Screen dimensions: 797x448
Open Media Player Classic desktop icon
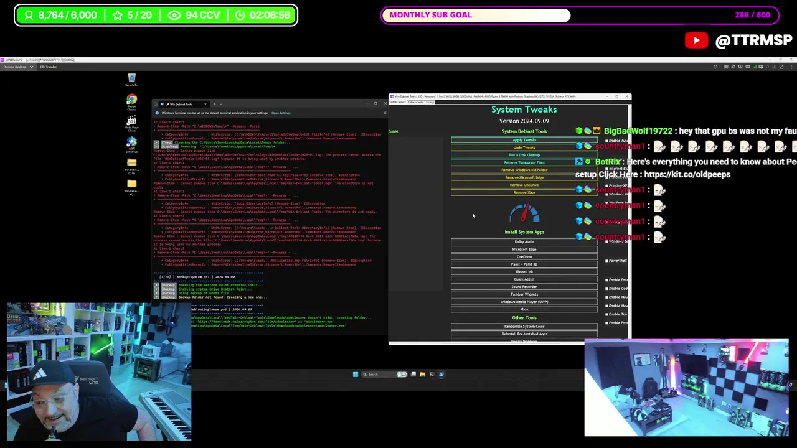pos(131,124)
